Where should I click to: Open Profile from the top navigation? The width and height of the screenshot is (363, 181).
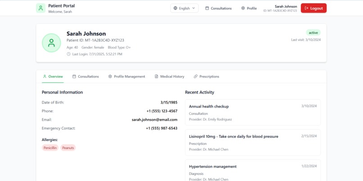pyautogui.click(x=249, y=8)
